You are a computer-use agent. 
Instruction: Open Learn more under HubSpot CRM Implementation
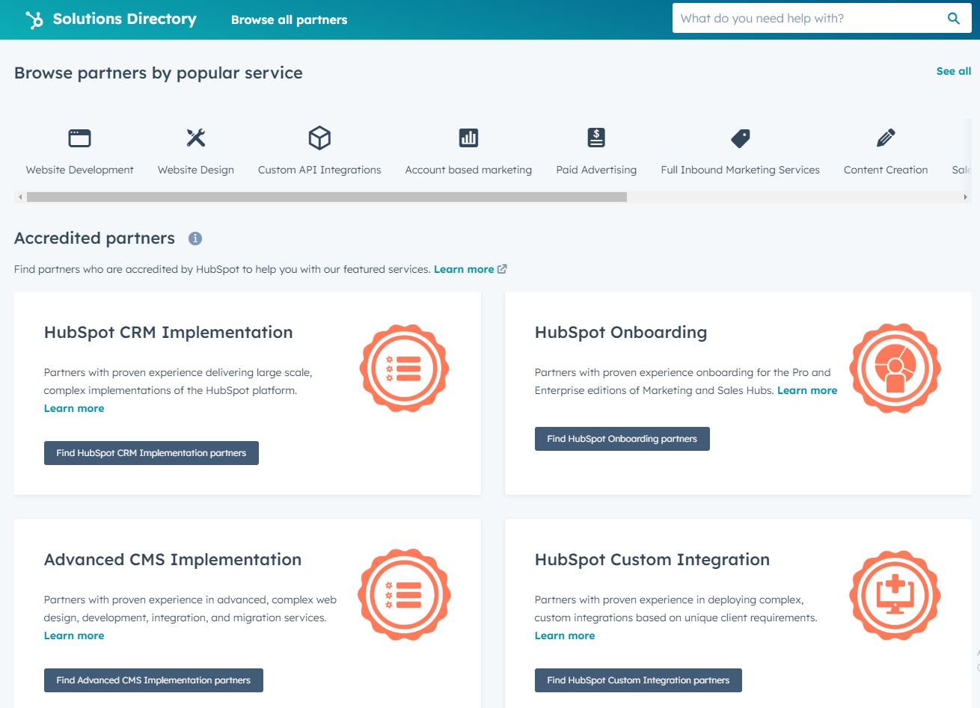click(x=74, y=408)
